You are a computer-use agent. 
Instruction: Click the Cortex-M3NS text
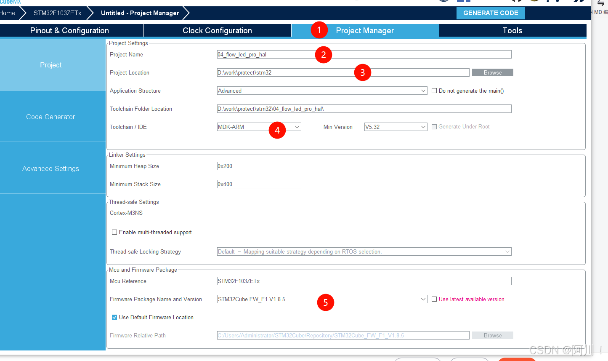tap(126, 213)
